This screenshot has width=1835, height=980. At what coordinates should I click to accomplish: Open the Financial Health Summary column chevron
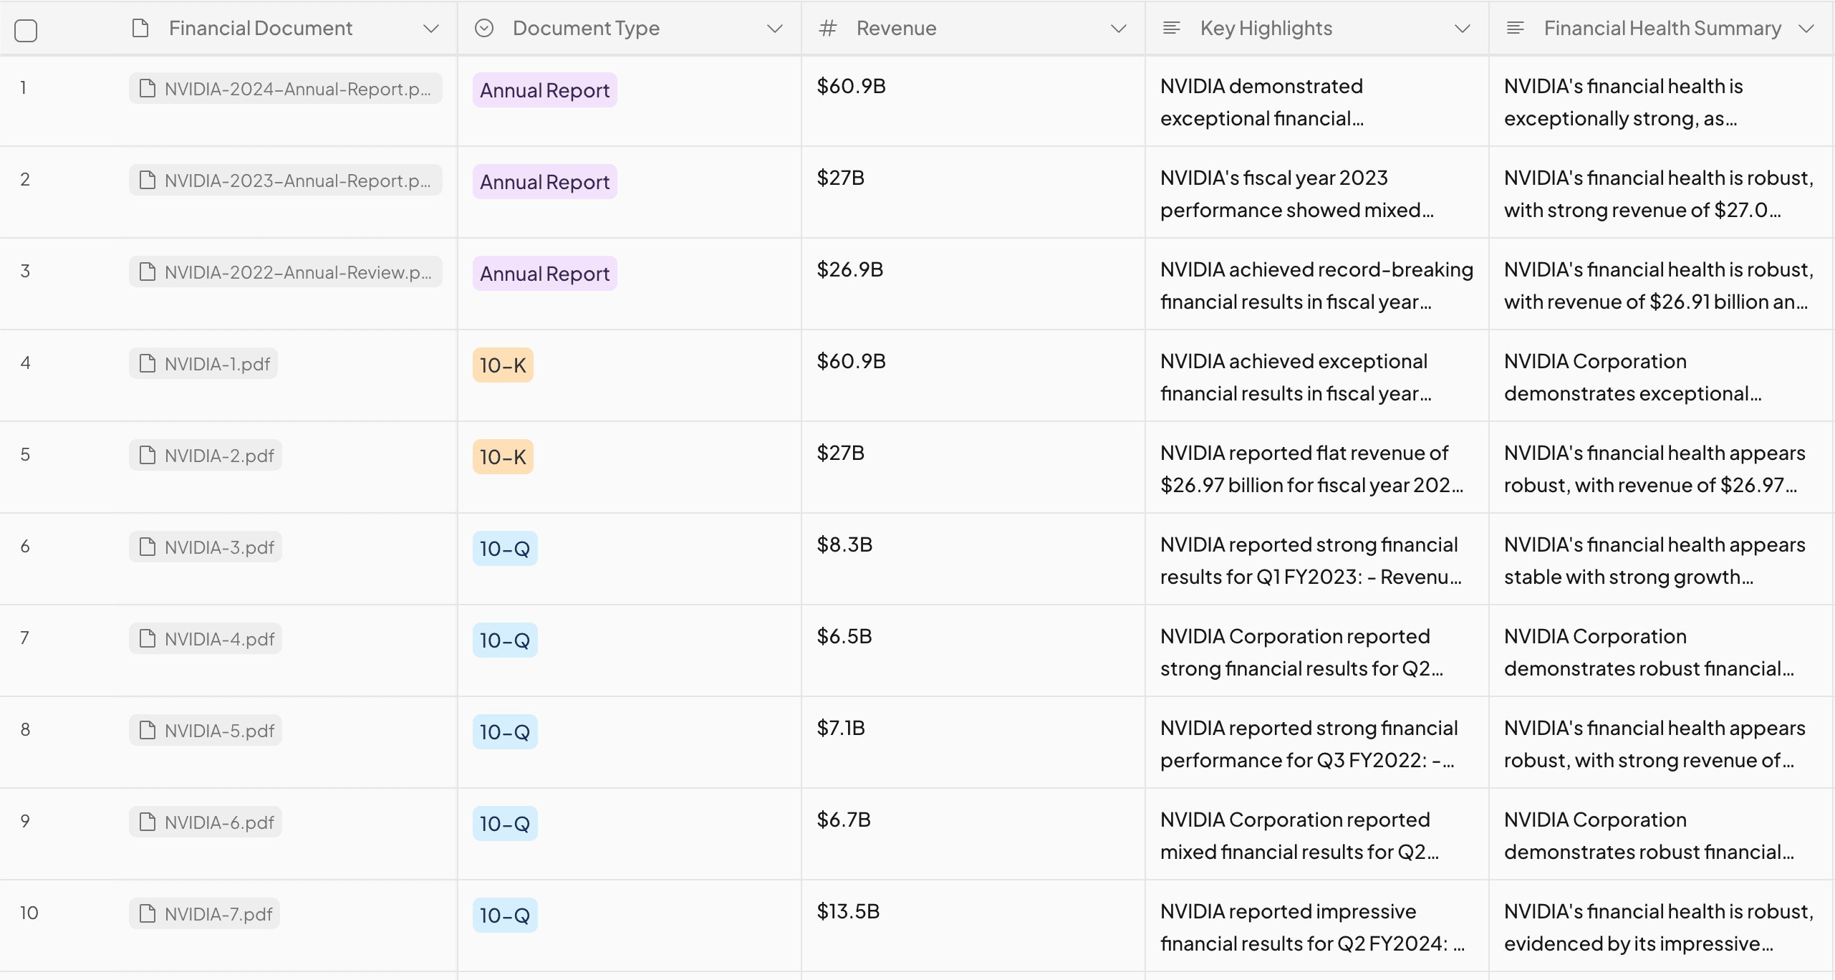point(1806,29)
